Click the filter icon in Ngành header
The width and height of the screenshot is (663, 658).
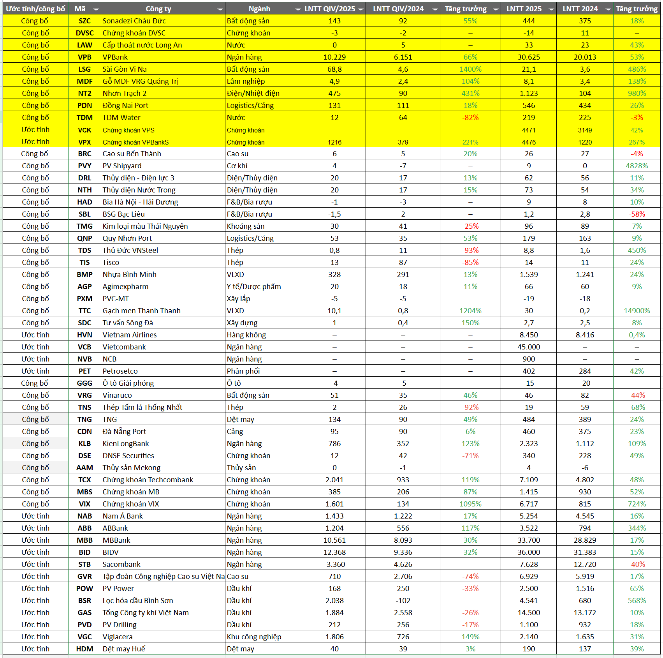298,9
